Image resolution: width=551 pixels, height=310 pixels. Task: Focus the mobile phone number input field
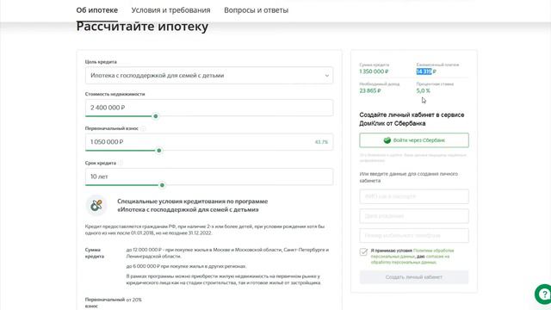(x=414, y=235)
